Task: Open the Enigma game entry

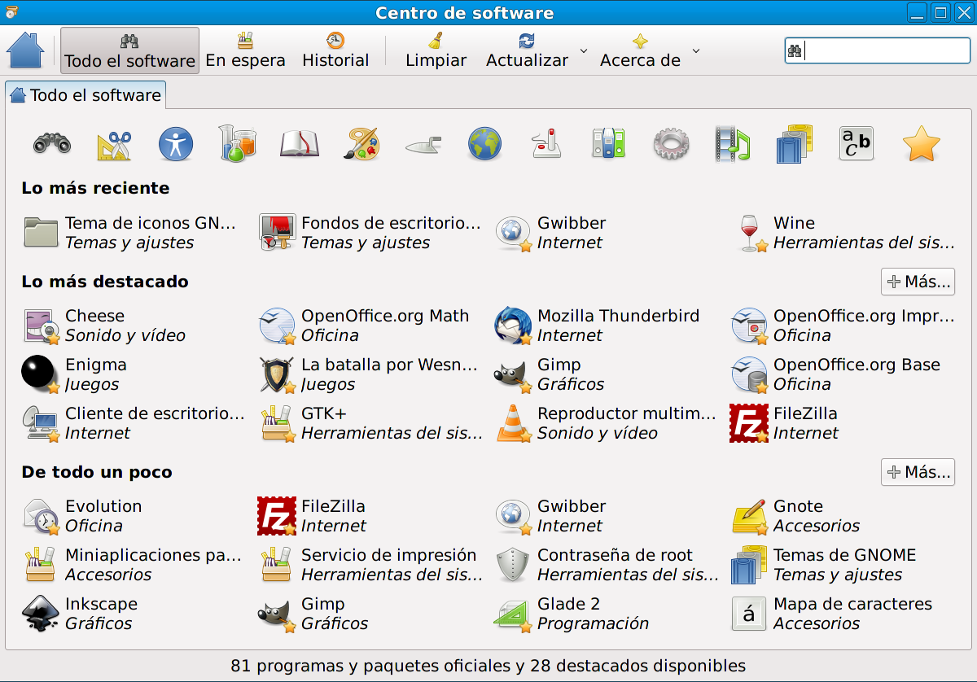Action: click(x=74, y=374)
